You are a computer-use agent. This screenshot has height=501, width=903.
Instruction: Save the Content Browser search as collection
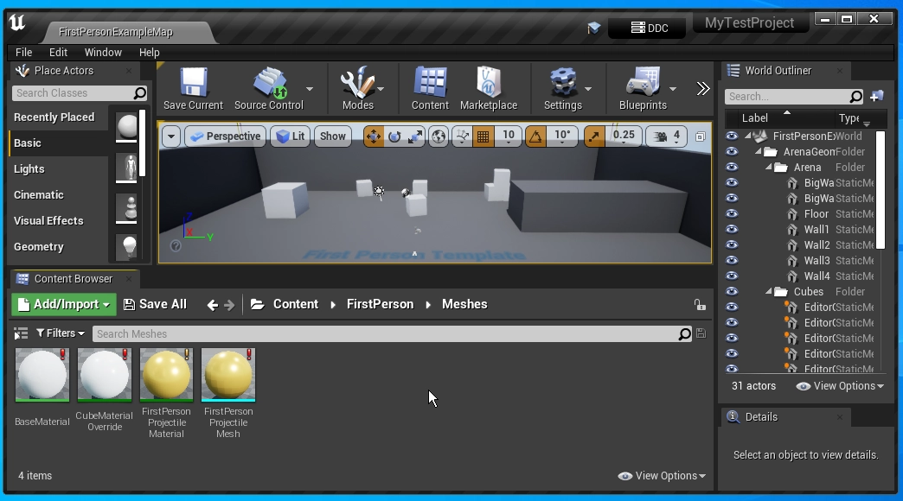(701, 333)
